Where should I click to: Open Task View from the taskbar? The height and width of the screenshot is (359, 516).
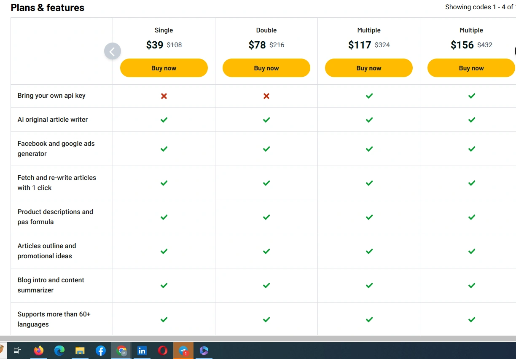click(17, 351)
